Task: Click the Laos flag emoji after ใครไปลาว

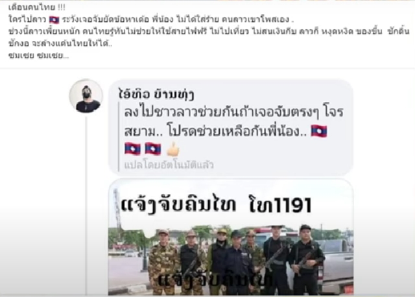Action: pos(54,19)
